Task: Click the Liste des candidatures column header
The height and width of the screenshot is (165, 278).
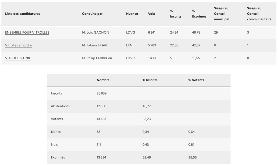Action: [22, 14]
